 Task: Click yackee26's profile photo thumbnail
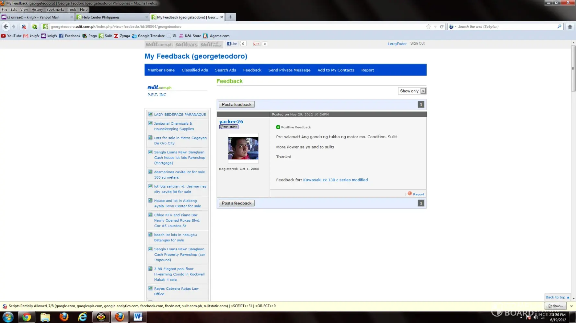[243, 148]
